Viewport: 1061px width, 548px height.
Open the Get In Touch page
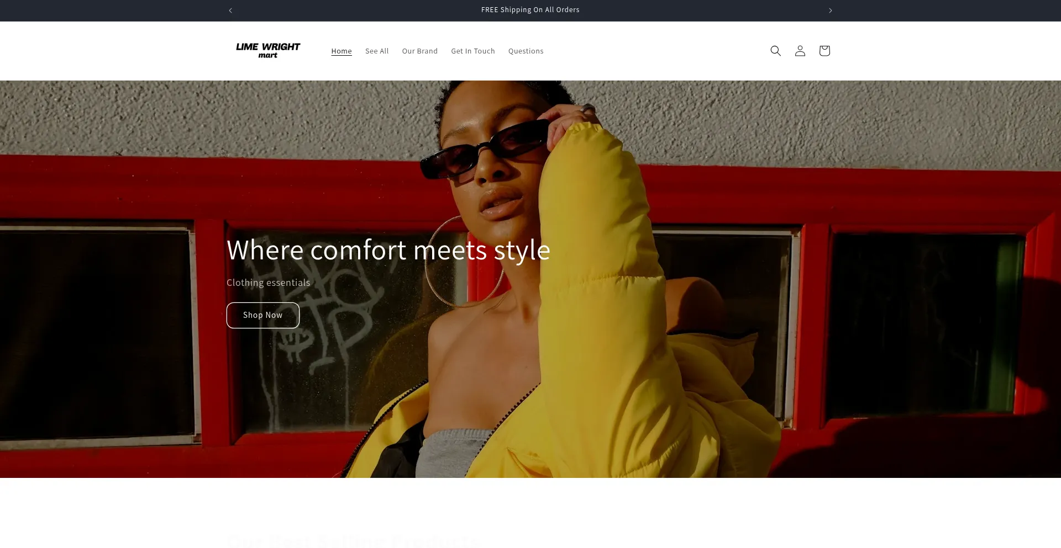[473, 51]
